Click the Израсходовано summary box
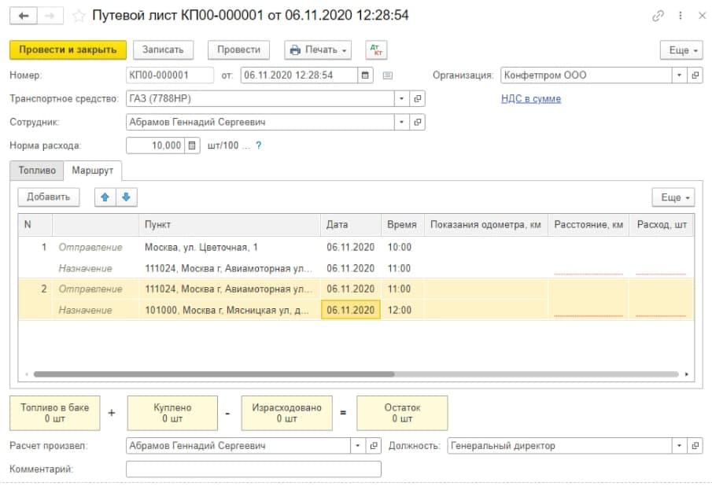 point(286,413)
